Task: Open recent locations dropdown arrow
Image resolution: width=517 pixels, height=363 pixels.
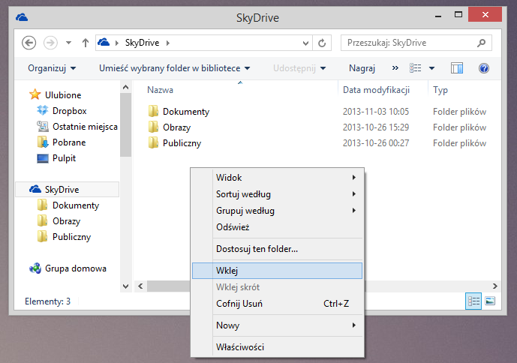Action: [x=68, y=43]
